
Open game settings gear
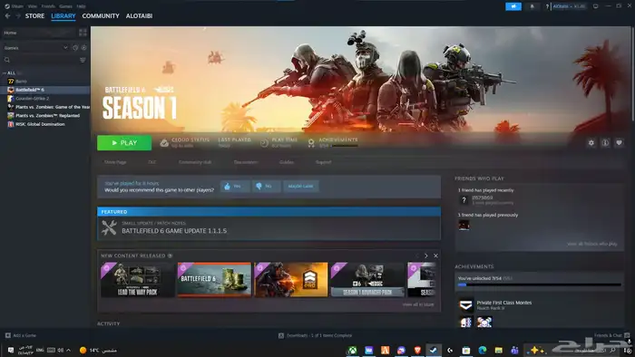pyautogui.click(x=591, y=143)
